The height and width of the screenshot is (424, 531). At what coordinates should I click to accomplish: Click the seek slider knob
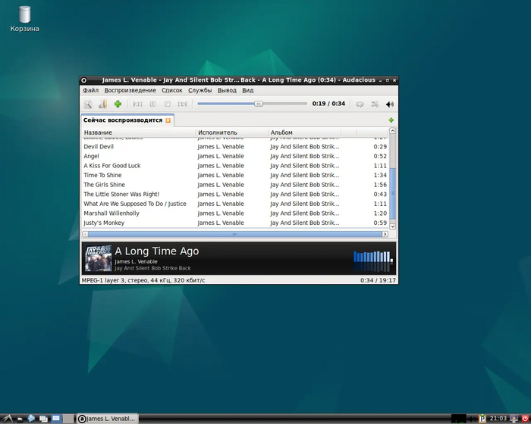tap(259, 104)
